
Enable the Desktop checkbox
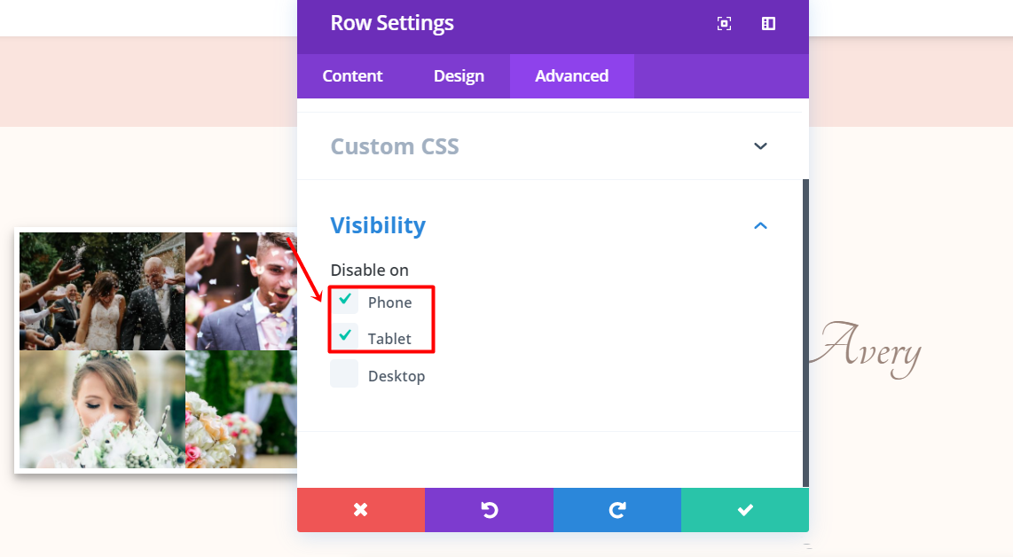345,374
